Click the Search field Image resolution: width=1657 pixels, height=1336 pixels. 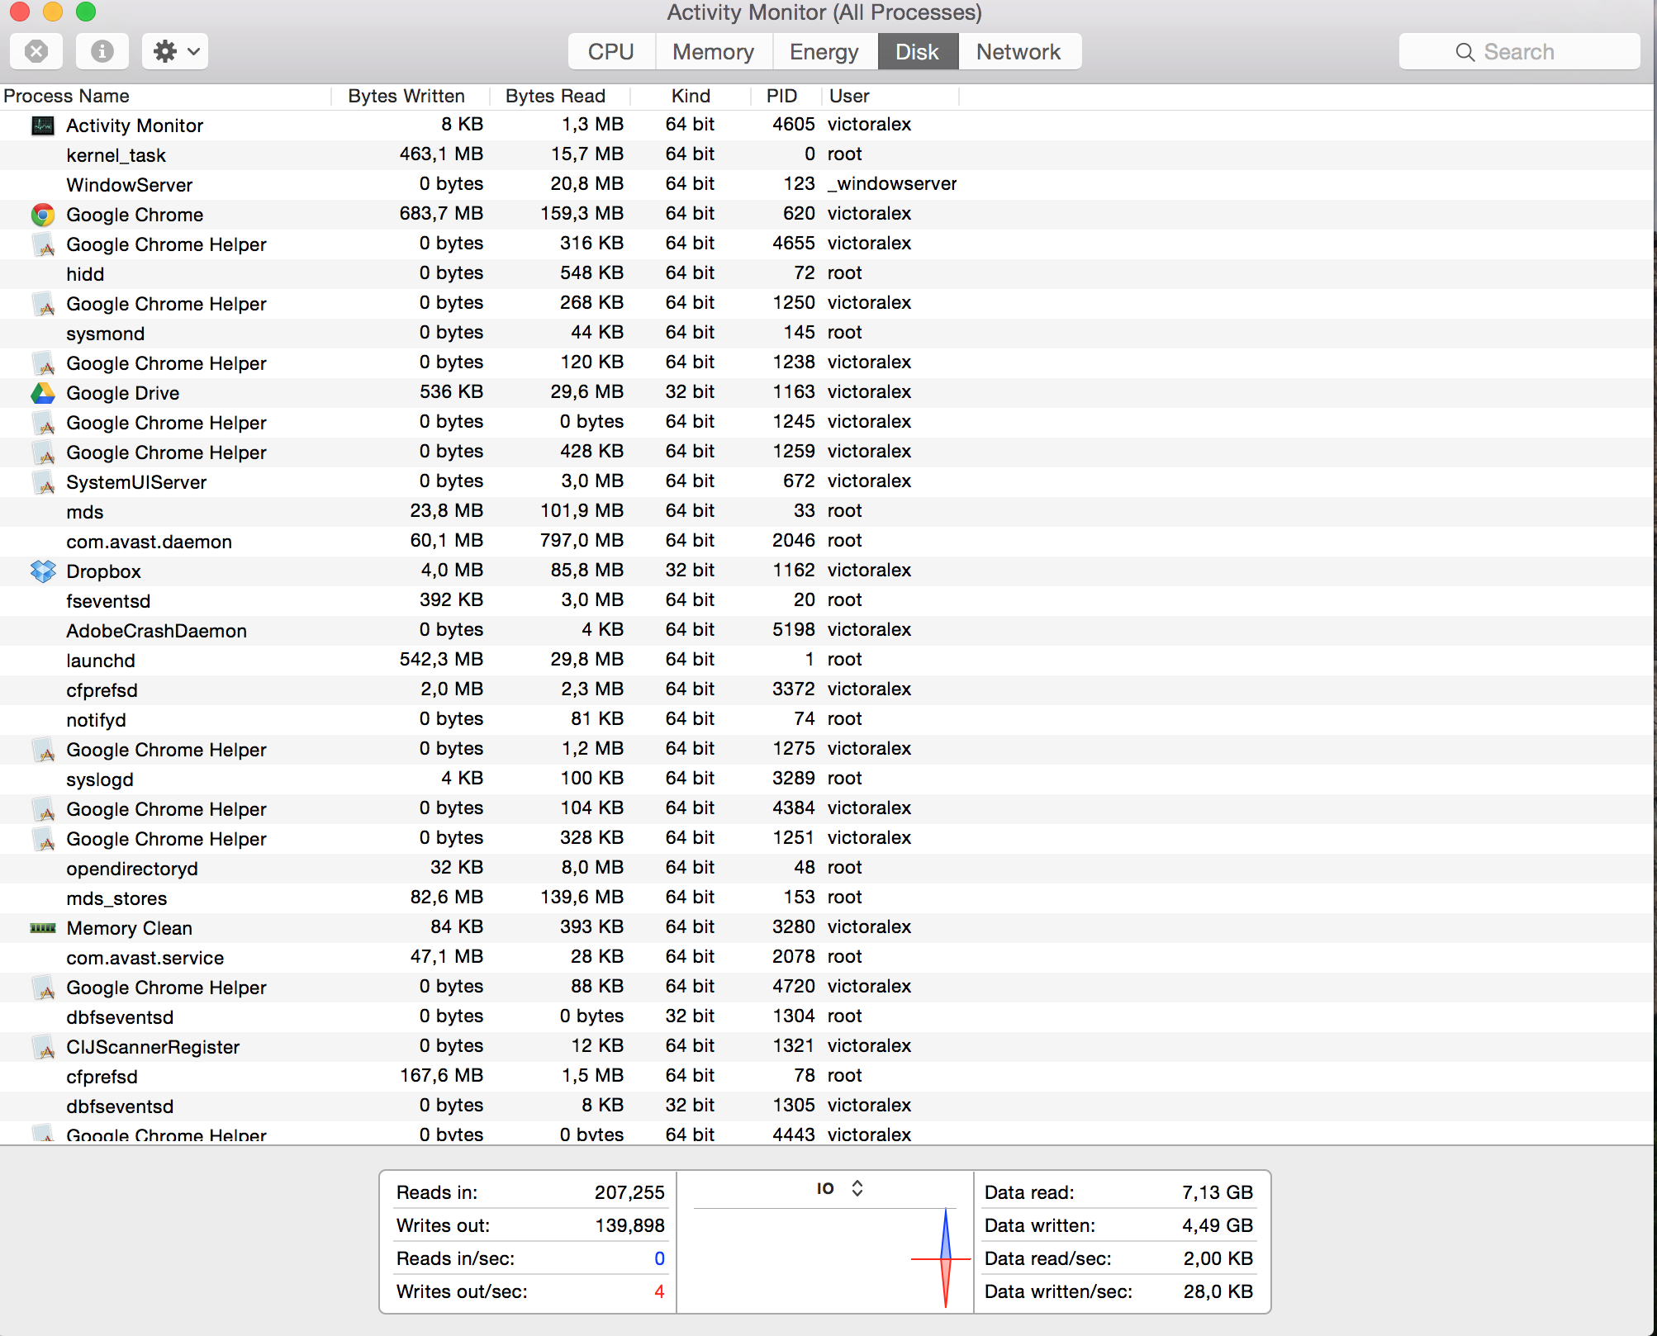coord(1519,52)
